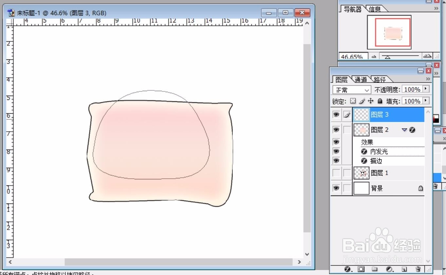
Task: Click the lock transparent pixels icon
Action: [353, 101]
